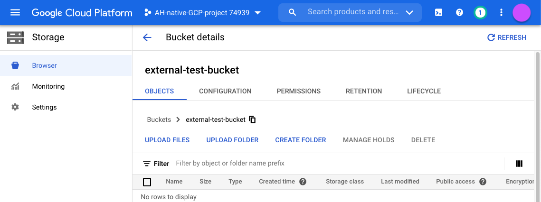This screenshot has height=202, width=541.
Task: Click the Public access column header
Action: [456, 181]
